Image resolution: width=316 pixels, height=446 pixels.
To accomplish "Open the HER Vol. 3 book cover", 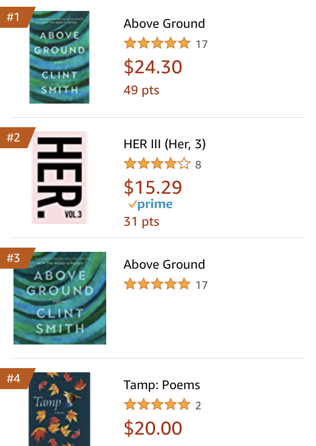I will click(x=59, y=178).
